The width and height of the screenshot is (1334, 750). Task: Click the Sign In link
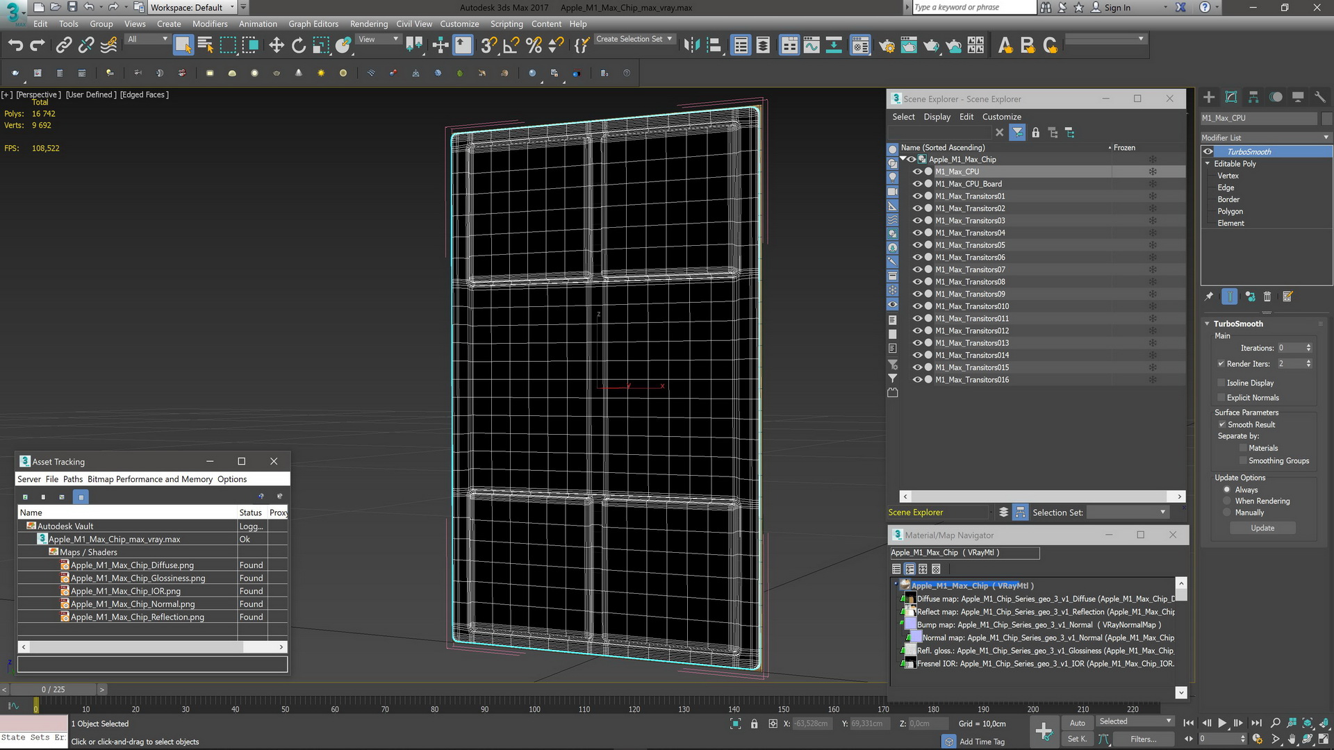coord(1117,8)
